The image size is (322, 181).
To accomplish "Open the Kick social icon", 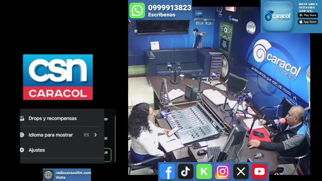I will point(204,172).
